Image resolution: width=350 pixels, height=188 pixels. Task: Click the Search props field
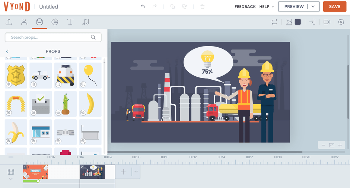[x=50, y=37]
